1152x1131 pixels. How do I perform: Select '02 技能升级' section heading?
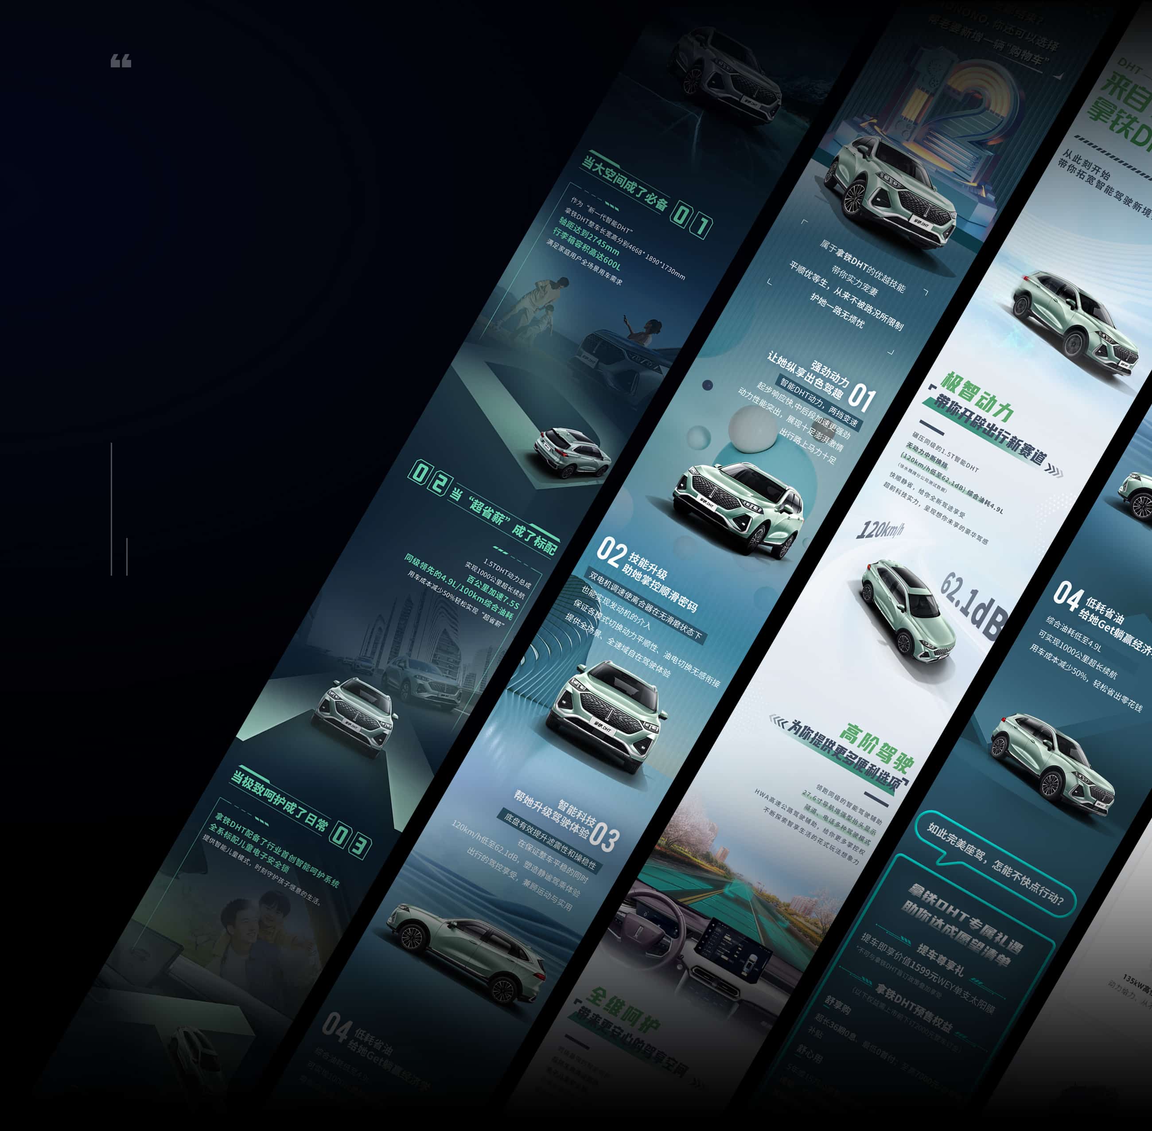(631, 558)
